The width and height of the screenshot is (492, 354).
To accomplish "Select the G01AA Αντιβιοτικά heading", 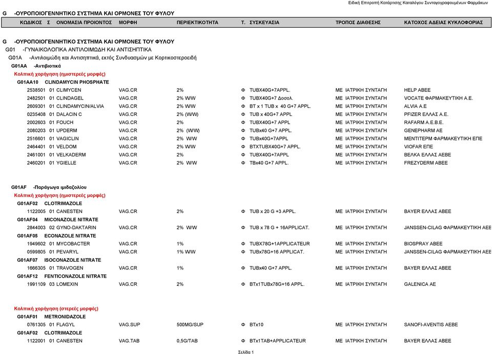I will pos(36,66).
